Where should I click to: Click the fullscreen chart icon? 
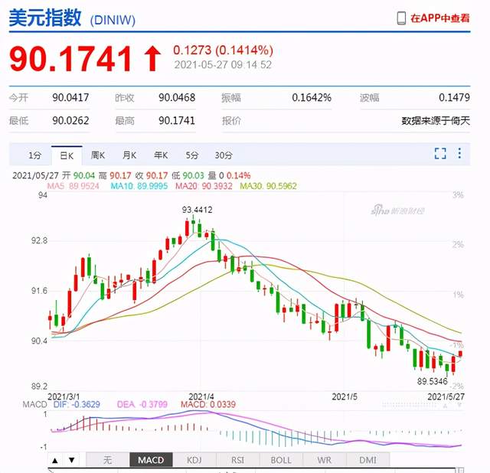click(x=440, y=154)
